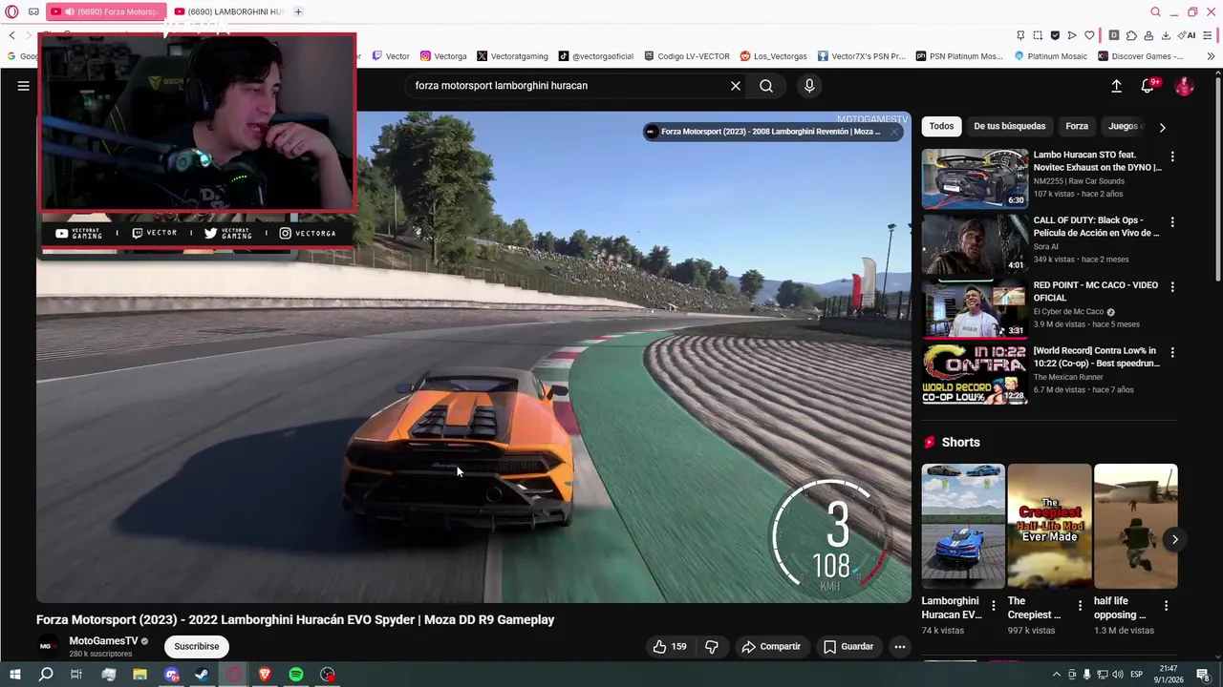Image resolution: width=1223 pixels, height=687 pixels.
Task: Open CALL OF DUTY Black Ops video thumbnail
Action: pos(975,242)
